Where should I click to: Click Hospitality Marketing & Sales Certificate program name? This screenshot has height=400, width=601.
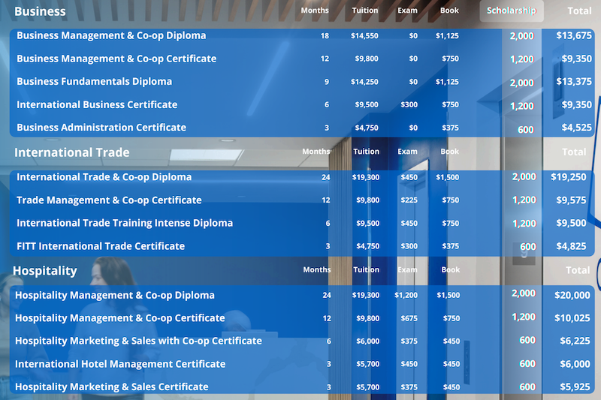[x=111, y=386]
